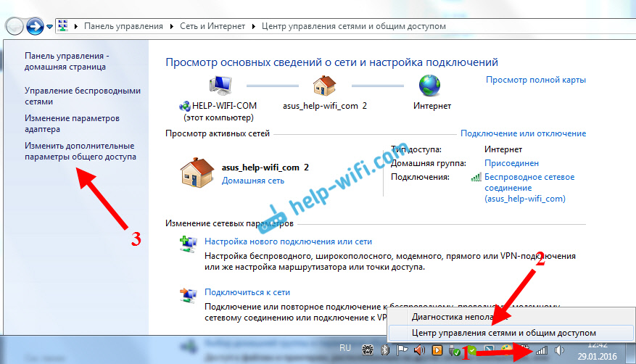Open 'Изменение параметров адаптера' link
Screen dimensions: 636x364
tap(72, 123)
